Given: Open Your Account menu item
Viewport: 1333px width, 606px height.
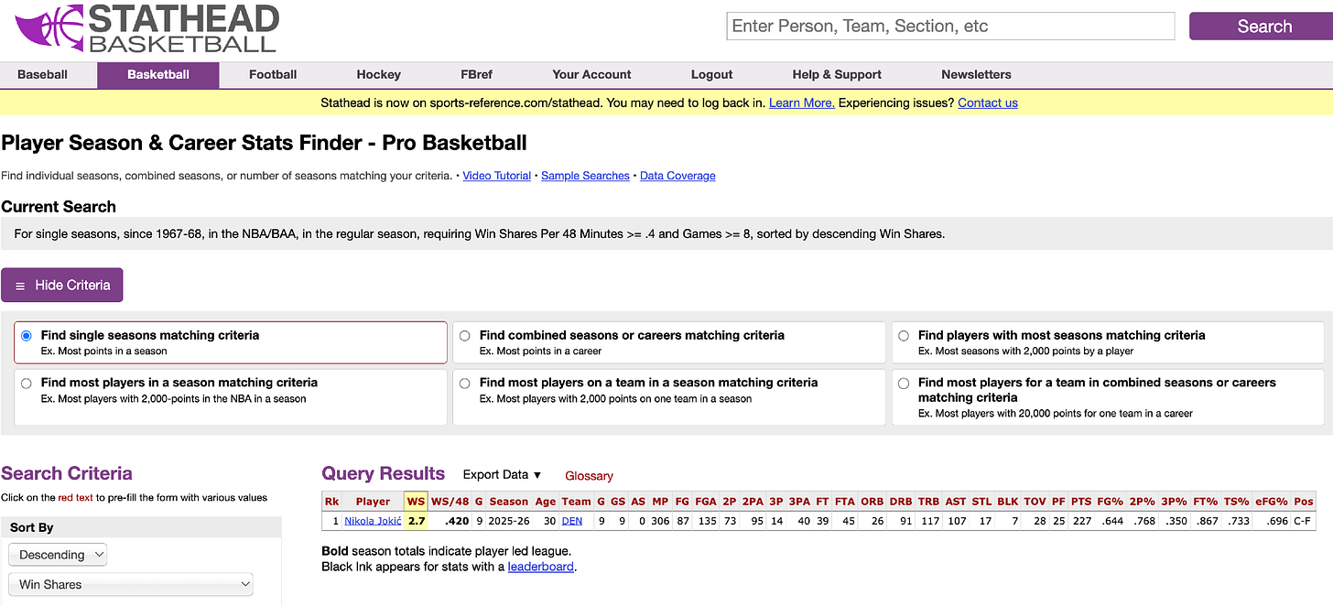Looking at the screenshot, I should (x=591, y=75).
